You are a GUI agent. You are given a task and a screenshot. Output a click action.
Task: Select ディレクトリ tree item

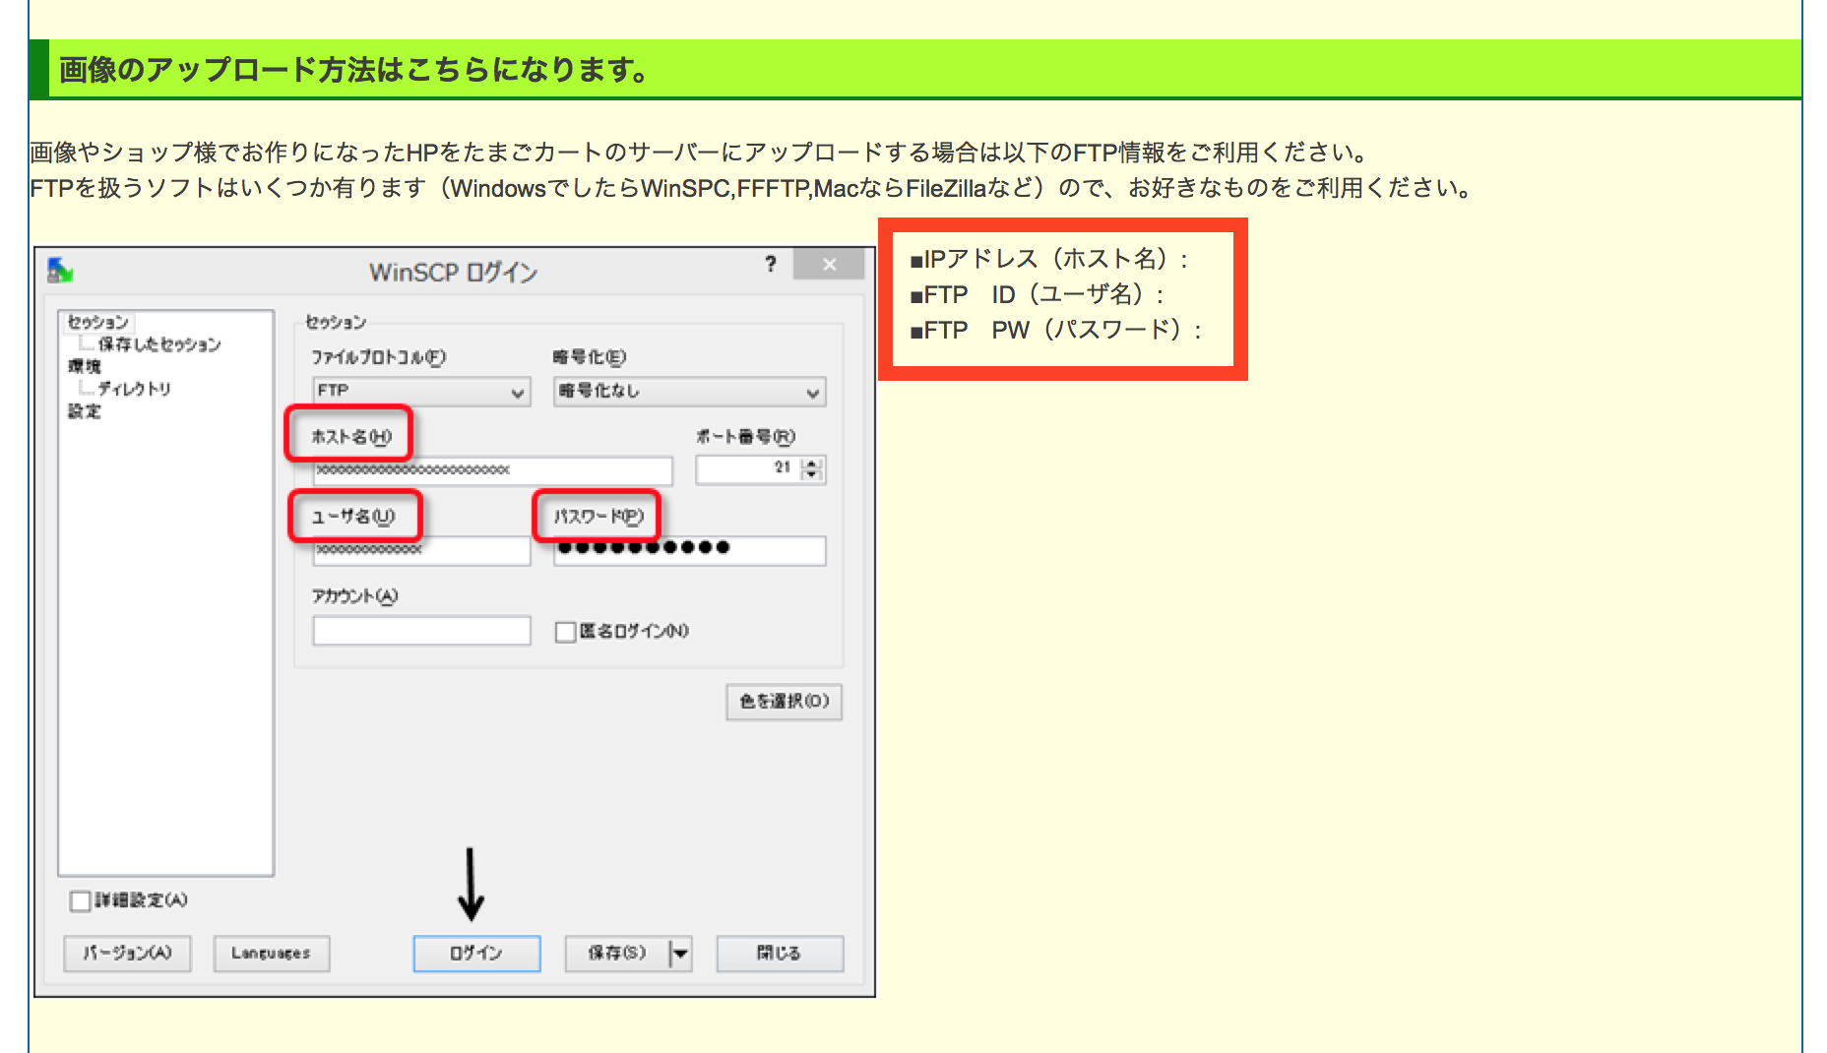pyautogui.click(x=134, y=389)
